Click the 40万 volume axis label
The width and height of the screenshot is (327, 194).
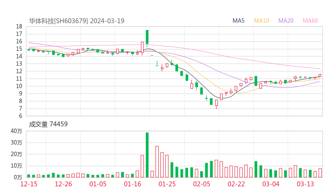pos(16,131)
